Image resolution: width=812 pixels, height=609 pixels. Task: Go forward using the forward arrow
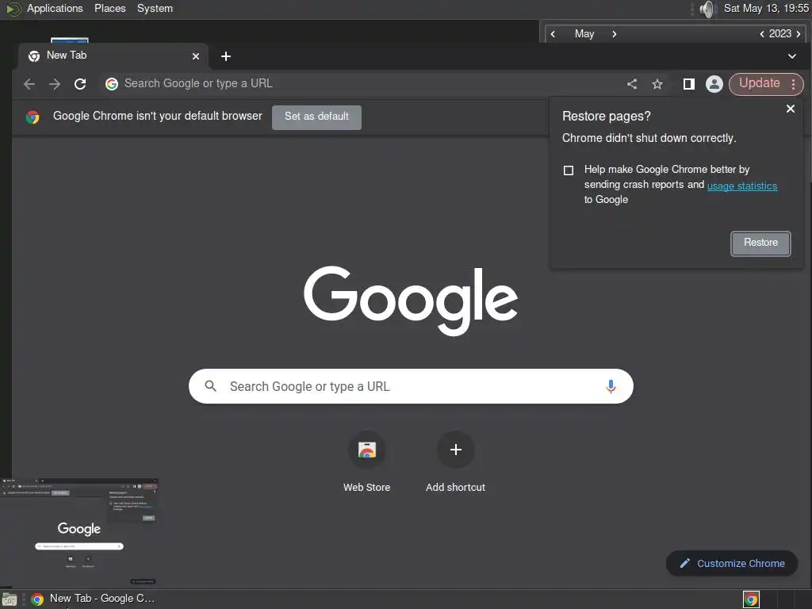[x=55, y=84]
